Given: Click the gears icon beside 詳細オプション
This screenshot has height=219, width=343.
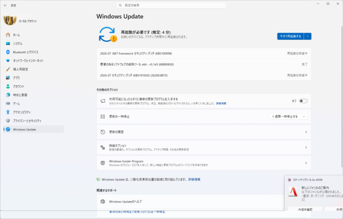Looking at the screenshot, I should point(102,147).
